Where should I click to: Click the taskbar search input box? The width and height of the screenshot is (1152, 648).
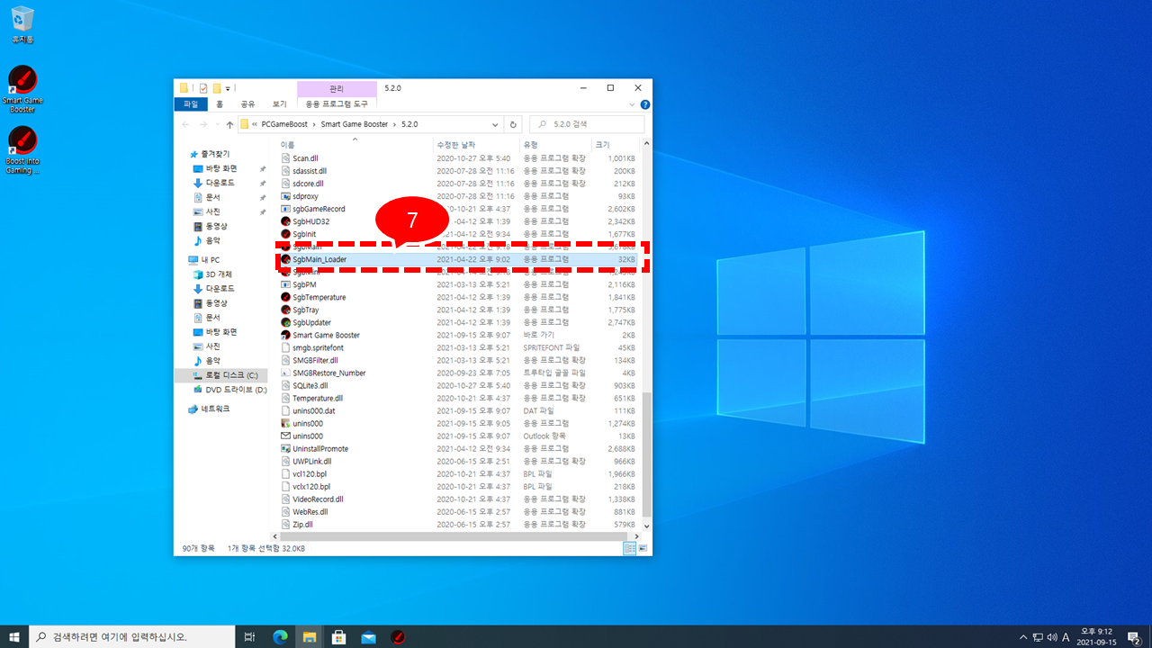(131, 637)
